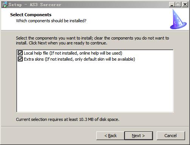The width and height of the screenshot is (190, 145).
Task: Close the AS3 Sorcerer setup window
Action: tap(185, 5)
